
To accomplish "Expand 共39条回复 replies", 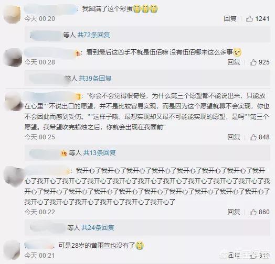I will [95, 78].
